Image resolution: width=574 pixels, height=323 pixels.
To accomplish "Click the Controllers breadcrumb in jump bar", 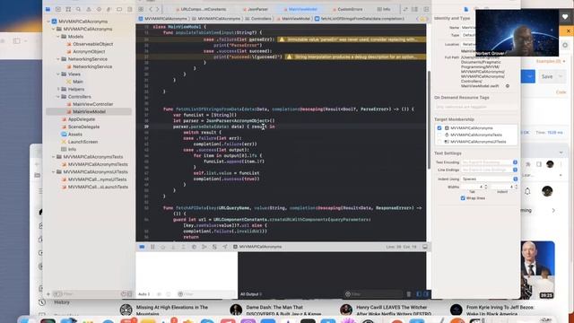I will pos(258,19).
